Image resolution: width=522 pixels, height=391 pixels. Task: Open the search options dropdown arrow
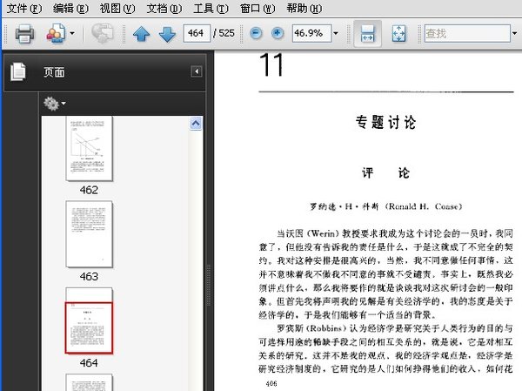click(515, 33)
